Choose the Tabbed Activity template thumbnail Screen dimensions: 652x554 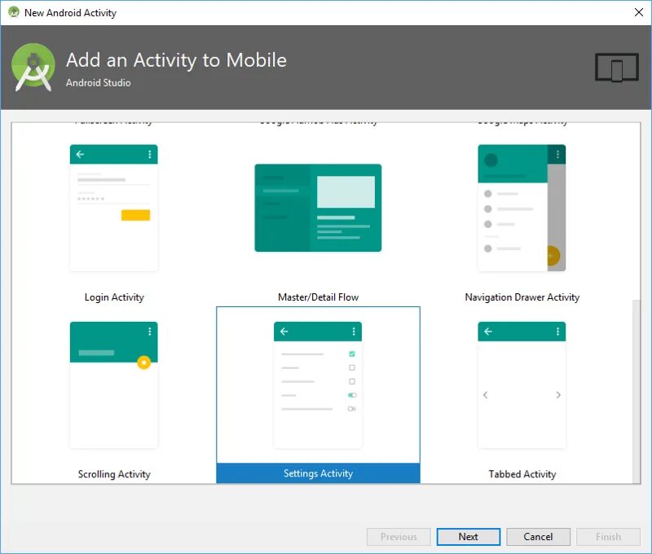pos(522,385)
